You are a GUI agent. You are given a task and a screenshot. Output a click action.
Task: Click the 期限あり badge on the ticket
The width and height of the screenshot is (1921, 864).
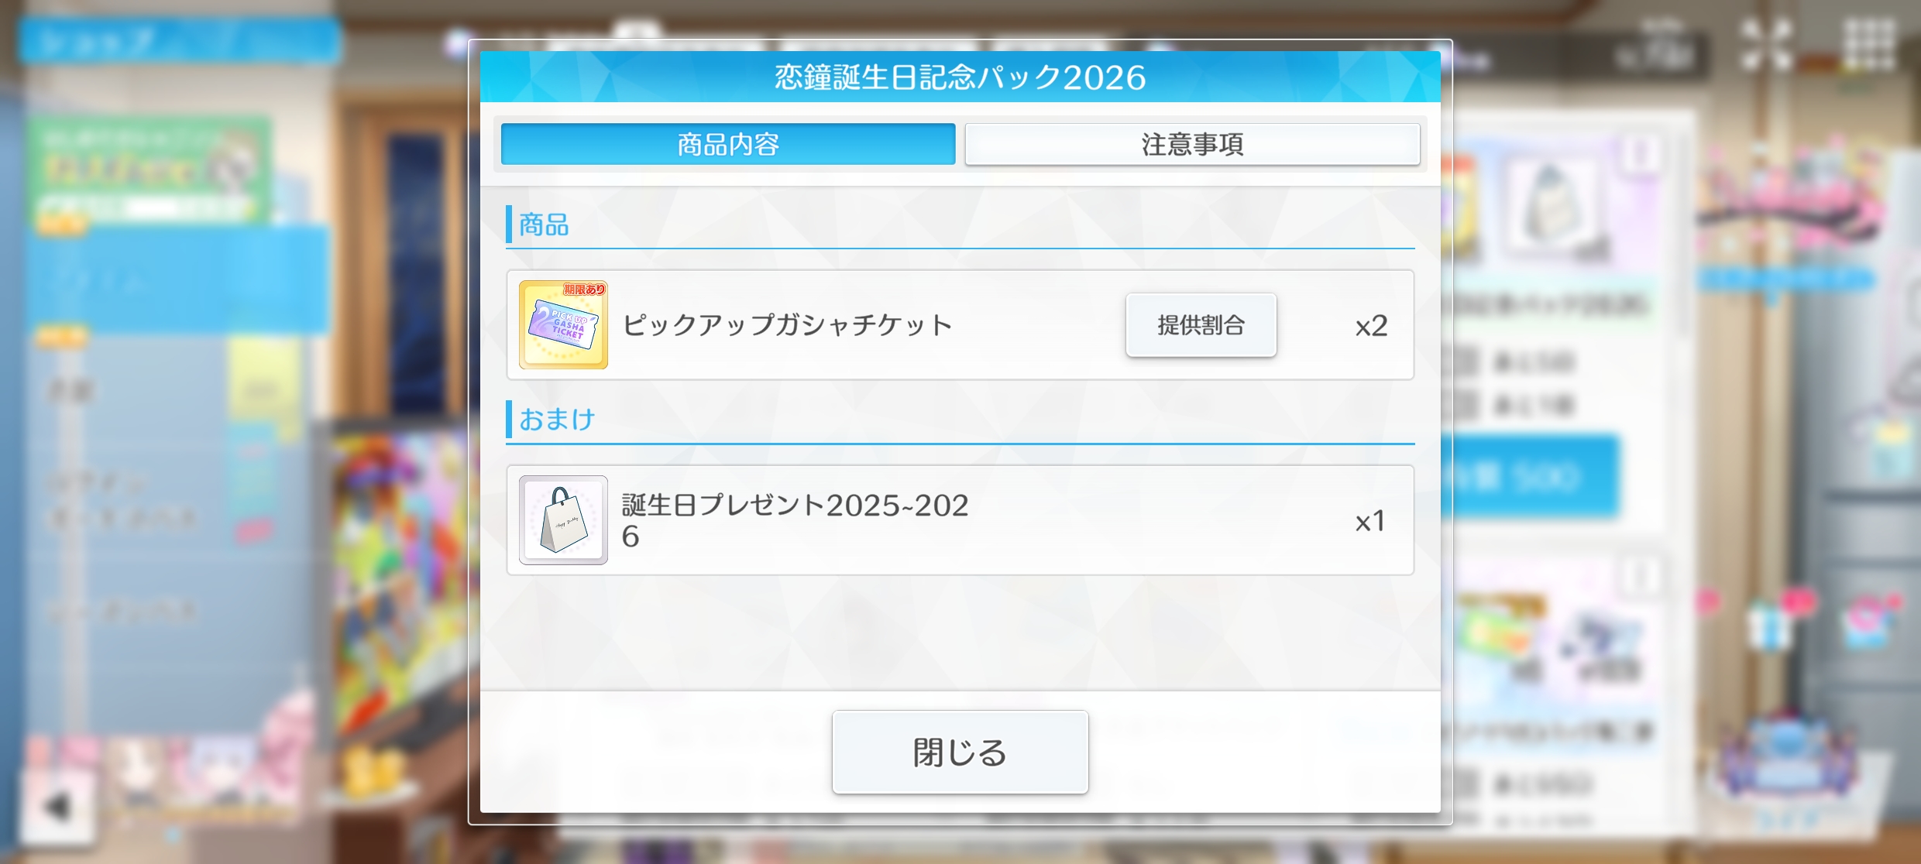click(585, 289)
